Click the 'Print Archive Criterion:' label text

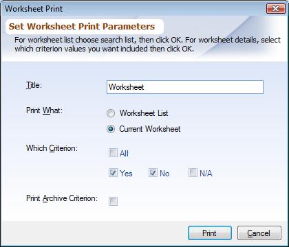click(x=62, y=198)
